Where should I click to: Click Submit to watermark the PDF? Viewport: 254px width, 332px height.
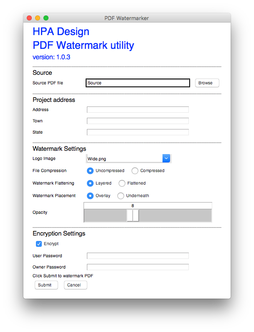pos(46,285)
